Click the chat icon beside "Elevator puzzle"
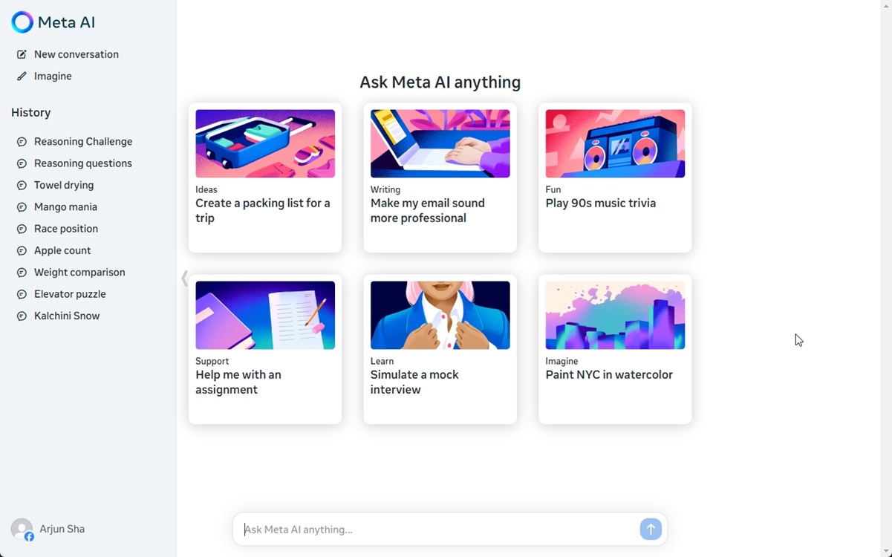The height and width of the screenshot is (557, 892). 21,293
